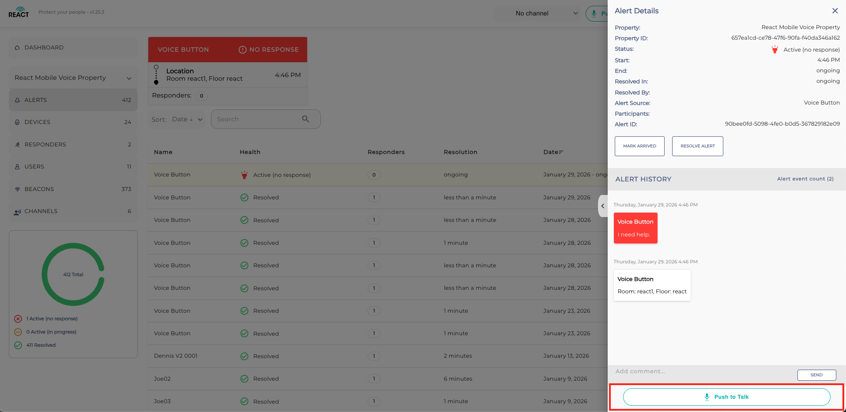Click the Channels icon in sidebar
The width and height of the screenshot is (846, 412).
pyautogui.click(x=17, y=212)
